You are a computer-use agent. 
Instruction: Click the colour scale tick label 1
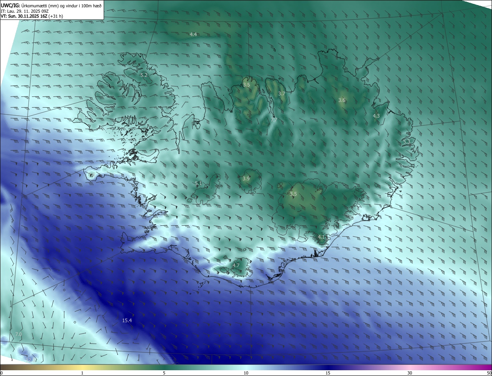click(x=82, y=373)
